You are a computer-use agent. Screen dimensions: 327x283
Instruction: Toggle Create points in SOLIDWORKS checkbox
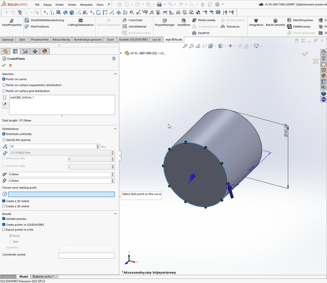[x=4, y=225]
